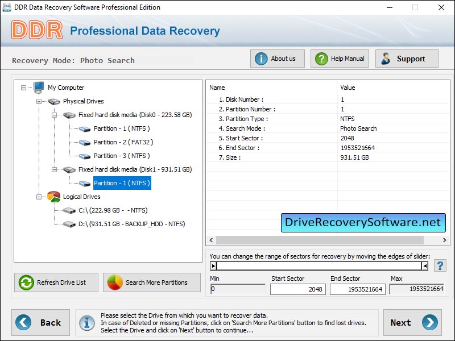Go Back to previous step
Screen dimensions: 455x341
click(40, 322)
